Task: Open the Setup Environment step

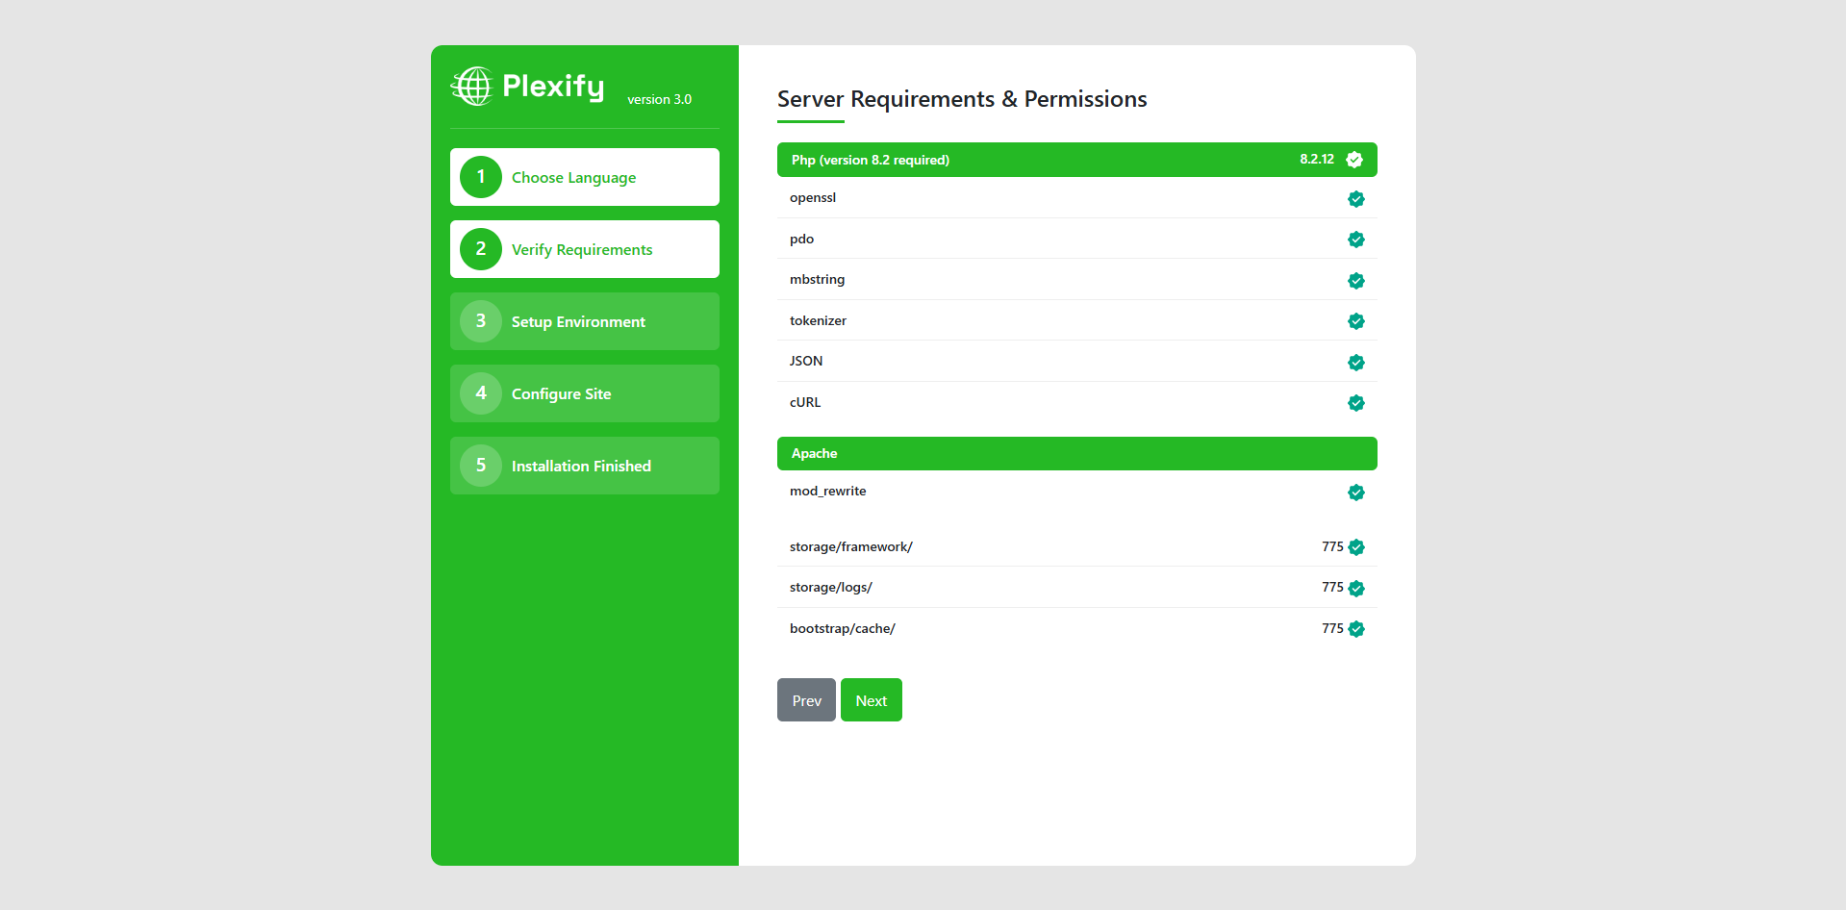Action: 584,321
